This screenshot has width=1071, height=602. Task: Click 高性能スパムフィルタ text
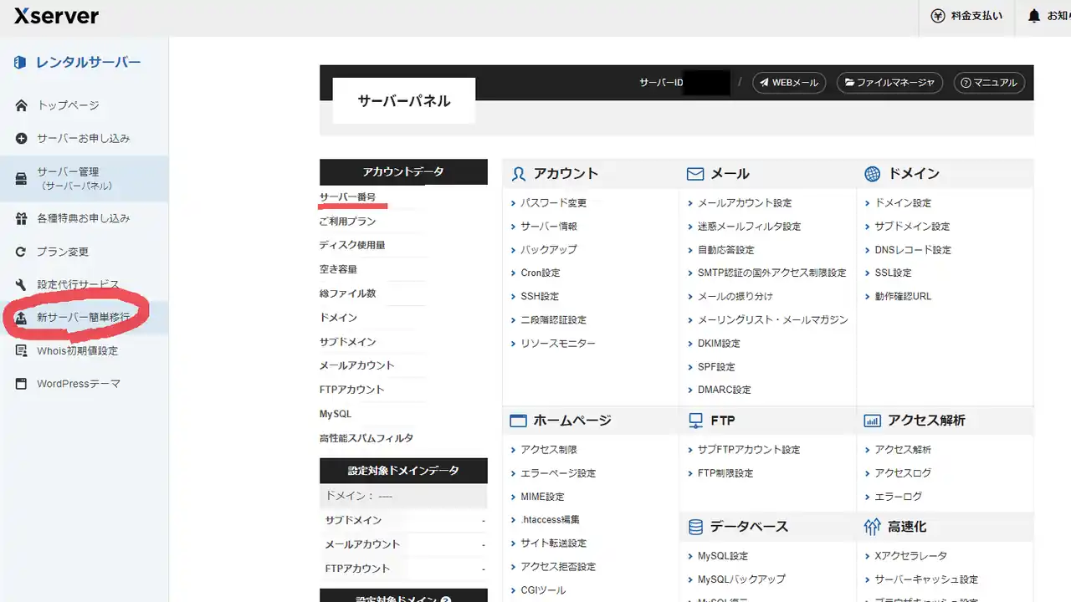pyautogui.click(x=366, y=438)
